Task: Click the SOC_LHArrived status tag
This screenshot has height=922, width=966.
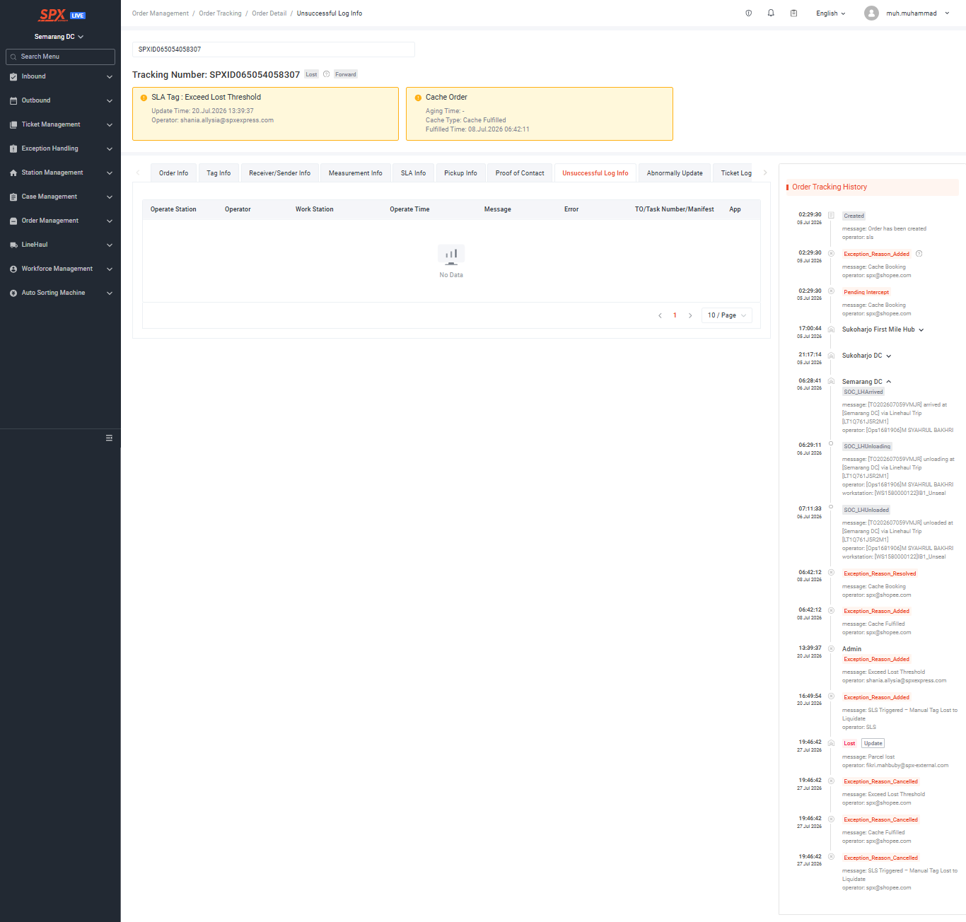Action: pos(863,392)
